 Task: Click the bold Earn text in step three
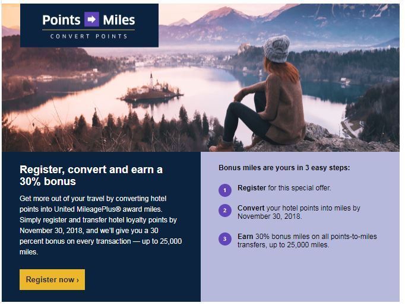pos(245,237)
